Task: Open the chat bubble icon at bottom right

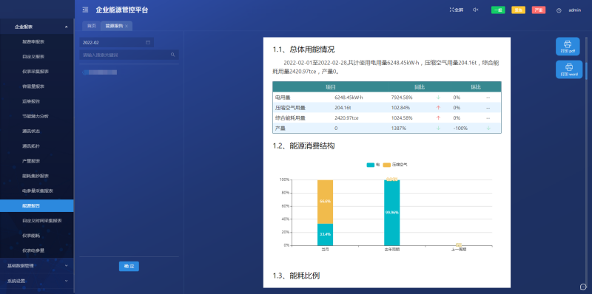Action: (583, 287)
